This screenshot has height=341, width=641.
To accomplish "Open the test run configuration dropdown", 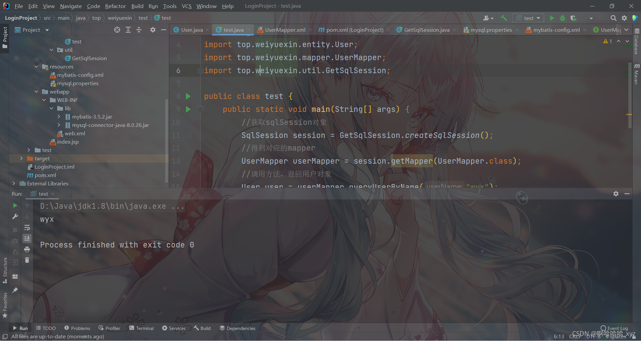I will (528, 18).
